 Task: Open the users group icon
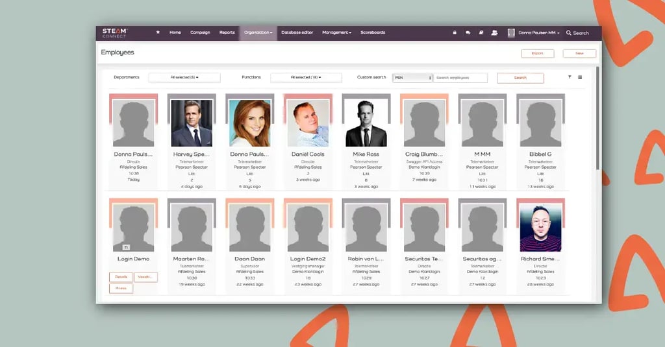coord(494,32)
